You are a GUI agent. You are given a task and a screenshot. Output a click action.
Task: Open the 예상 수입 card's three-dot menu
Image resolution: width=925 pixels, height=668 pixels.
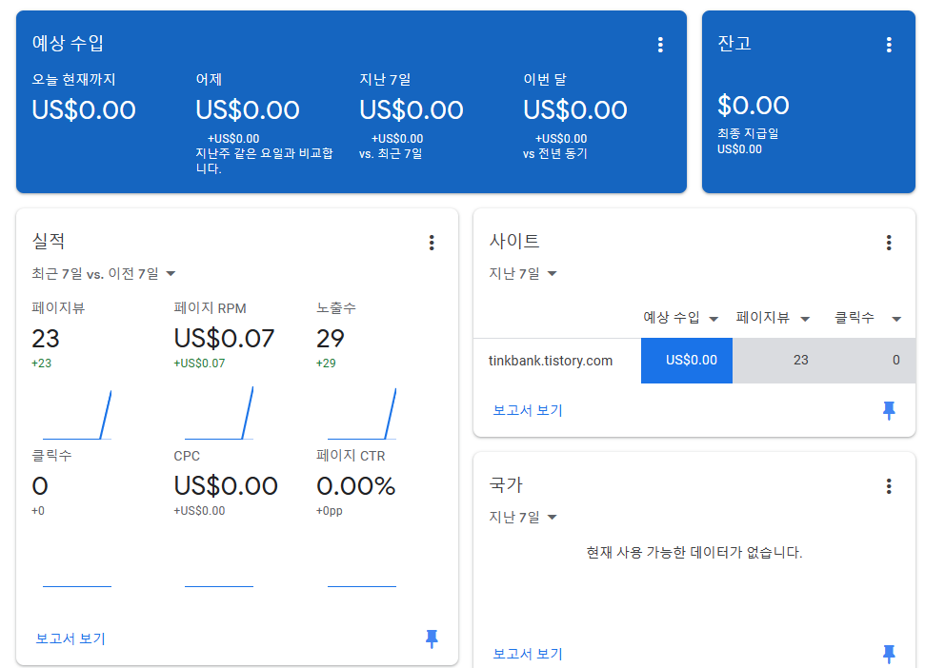660,45
